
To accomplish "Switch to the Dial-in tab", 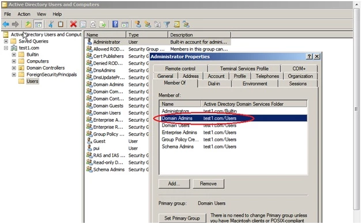I will pos(214,84).
